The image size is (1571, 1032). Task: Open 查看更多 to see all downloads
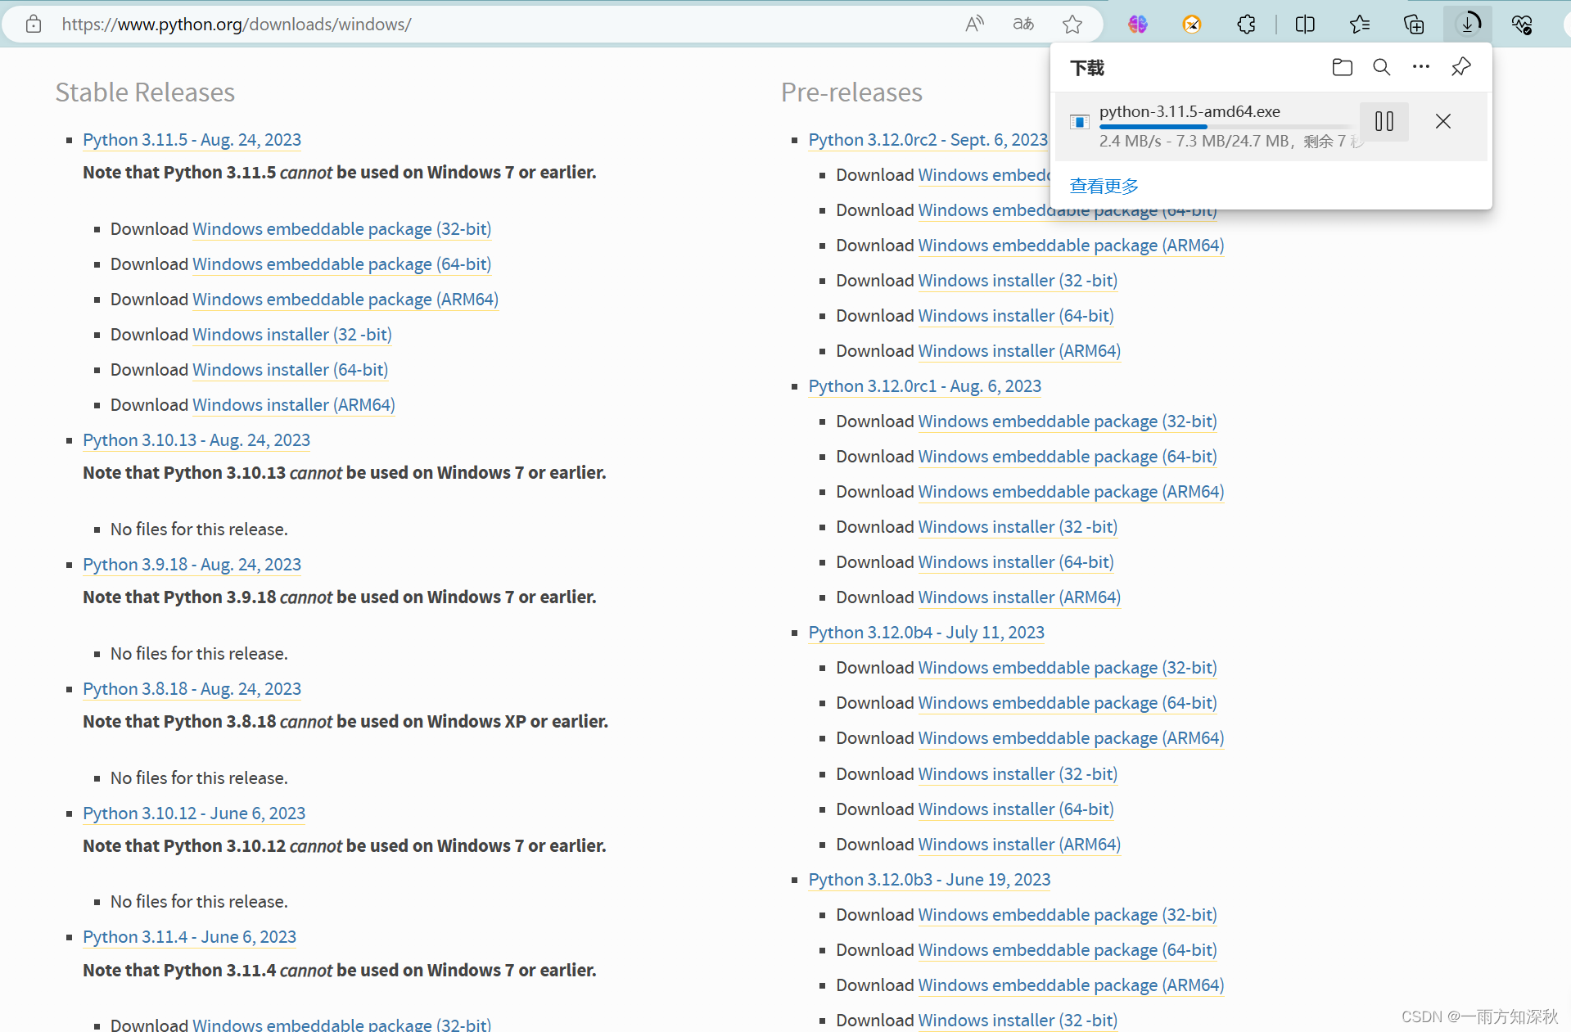(x=1104, y=185)
